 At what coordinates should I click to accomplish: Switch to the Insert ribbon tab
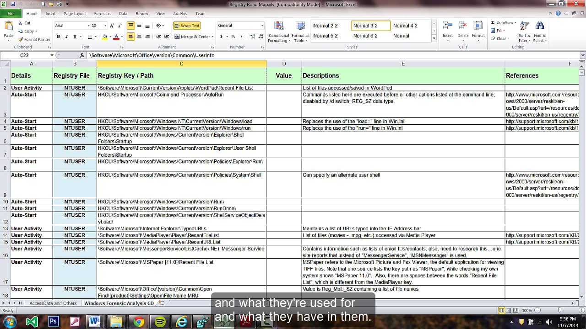click(50, 14)
